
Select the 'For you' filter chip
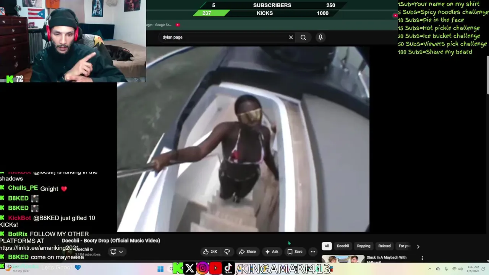(x=404, y=246)
